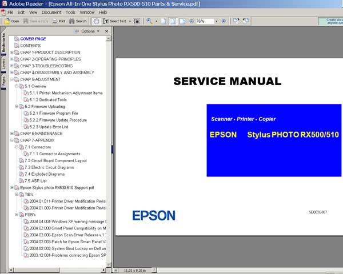This screenshot has width=343, height=274.
Task: Open bookmark 7.3 Electric Circuit Diagrams
Action: click(x=49, y=168)
